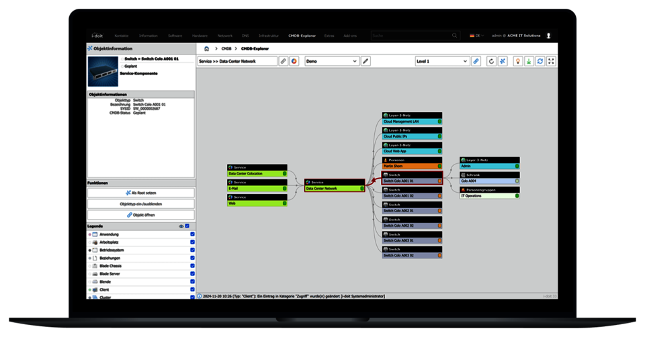Click the Beziehungen document icon in legend
The image size is (645, 337).
[95, 258]
